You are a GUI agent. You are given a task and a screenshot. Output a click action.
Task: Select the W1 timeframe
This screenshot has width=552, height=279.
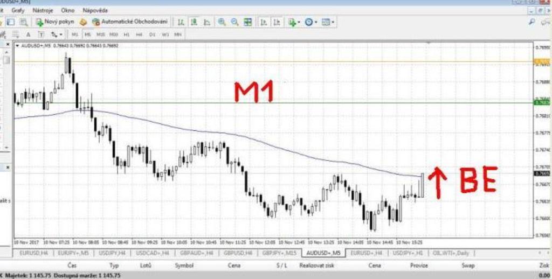pyautogui.click(x=165, y=34)
